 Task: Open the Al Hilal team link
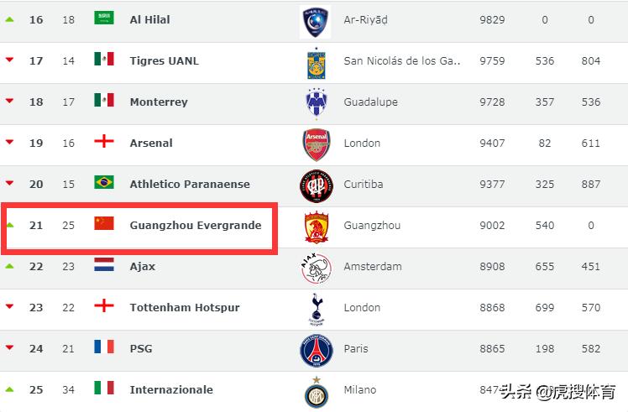pos(149,19)
